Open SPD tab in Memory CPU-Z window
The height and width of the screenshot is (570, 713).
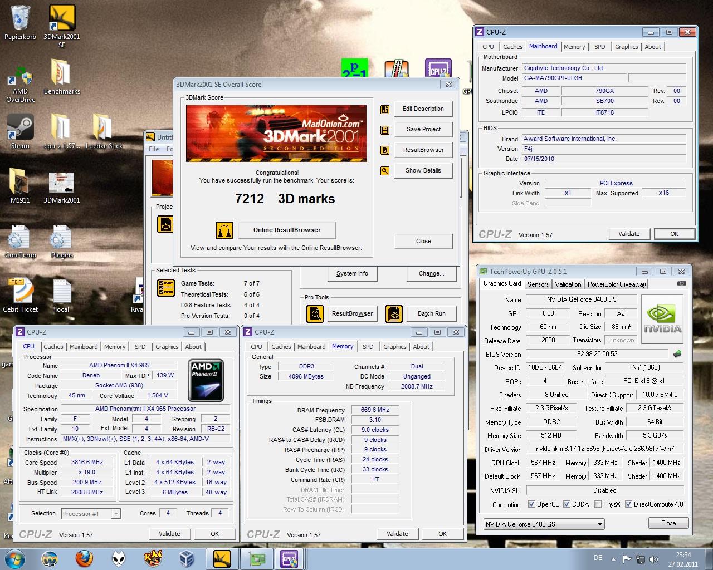pyautogui.click(x=368, y=347)
